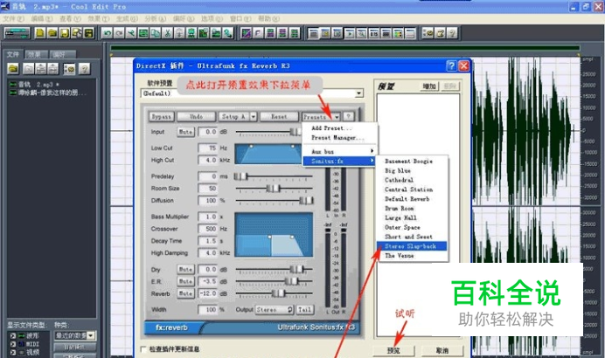Click the question mark Help toolbar icon
The height and width of the screenshot is (358, 605).
tap(452, 33)
